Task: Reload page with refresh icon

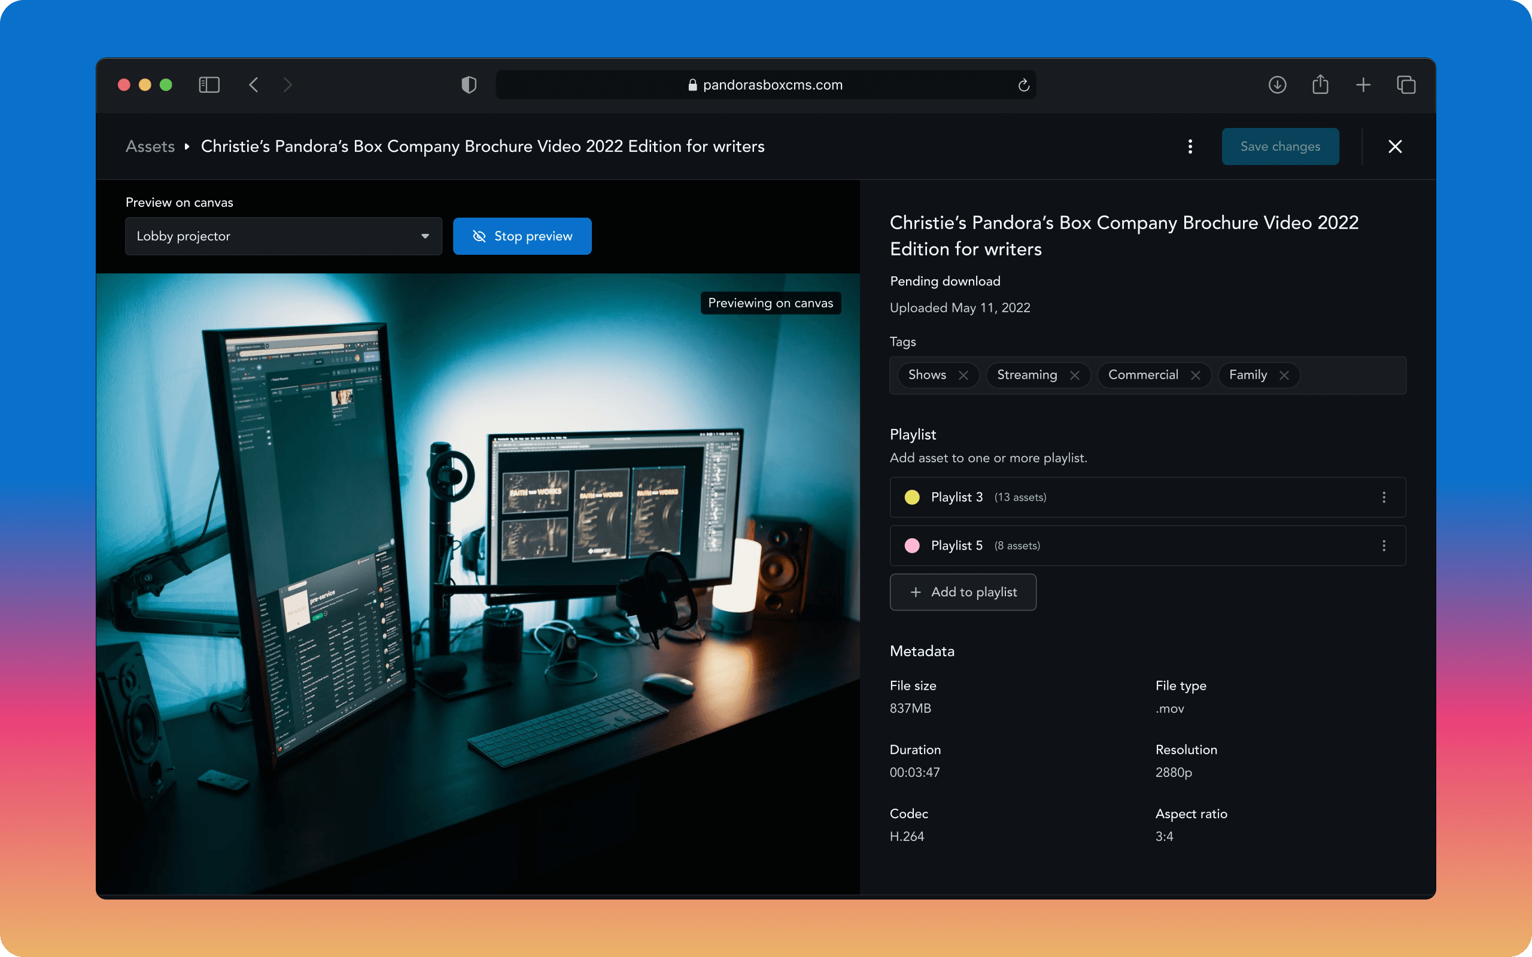Action: 1024,85
